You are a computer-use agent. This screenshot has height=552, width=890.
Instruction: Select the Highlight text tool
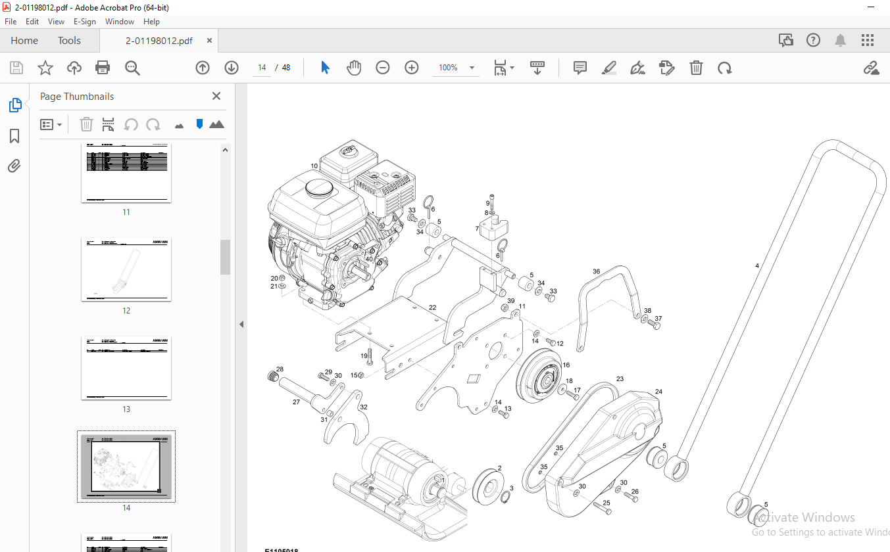pos(608,68)
